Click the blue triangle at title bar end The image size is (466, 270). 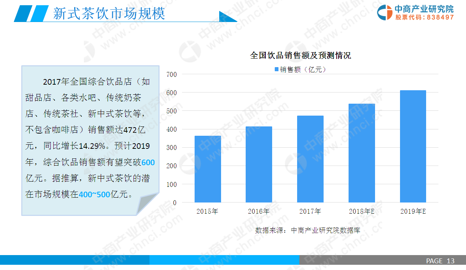tap(227, 18)
